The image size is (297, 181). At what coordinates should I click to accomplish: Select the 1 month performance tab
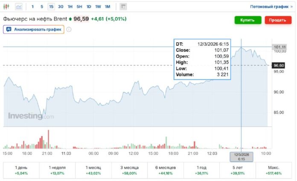(93, 170)
